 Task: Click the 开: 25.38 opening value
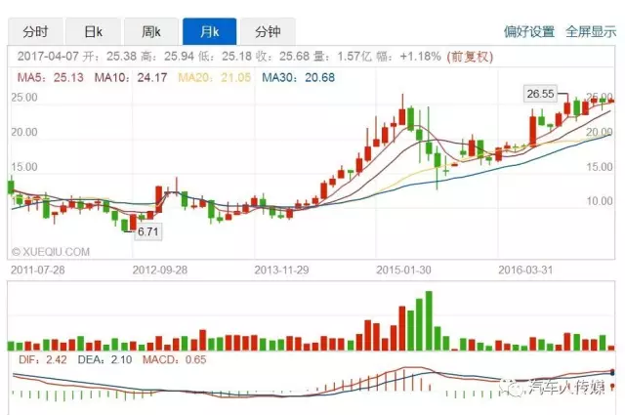pos(109,57)
